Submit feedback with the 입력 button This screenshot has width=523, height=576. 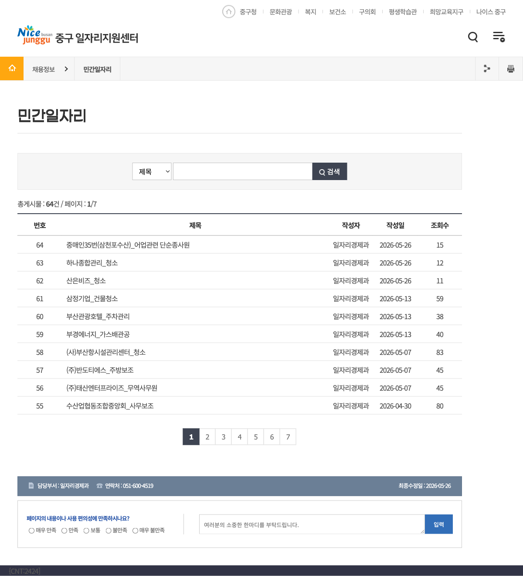439,524
